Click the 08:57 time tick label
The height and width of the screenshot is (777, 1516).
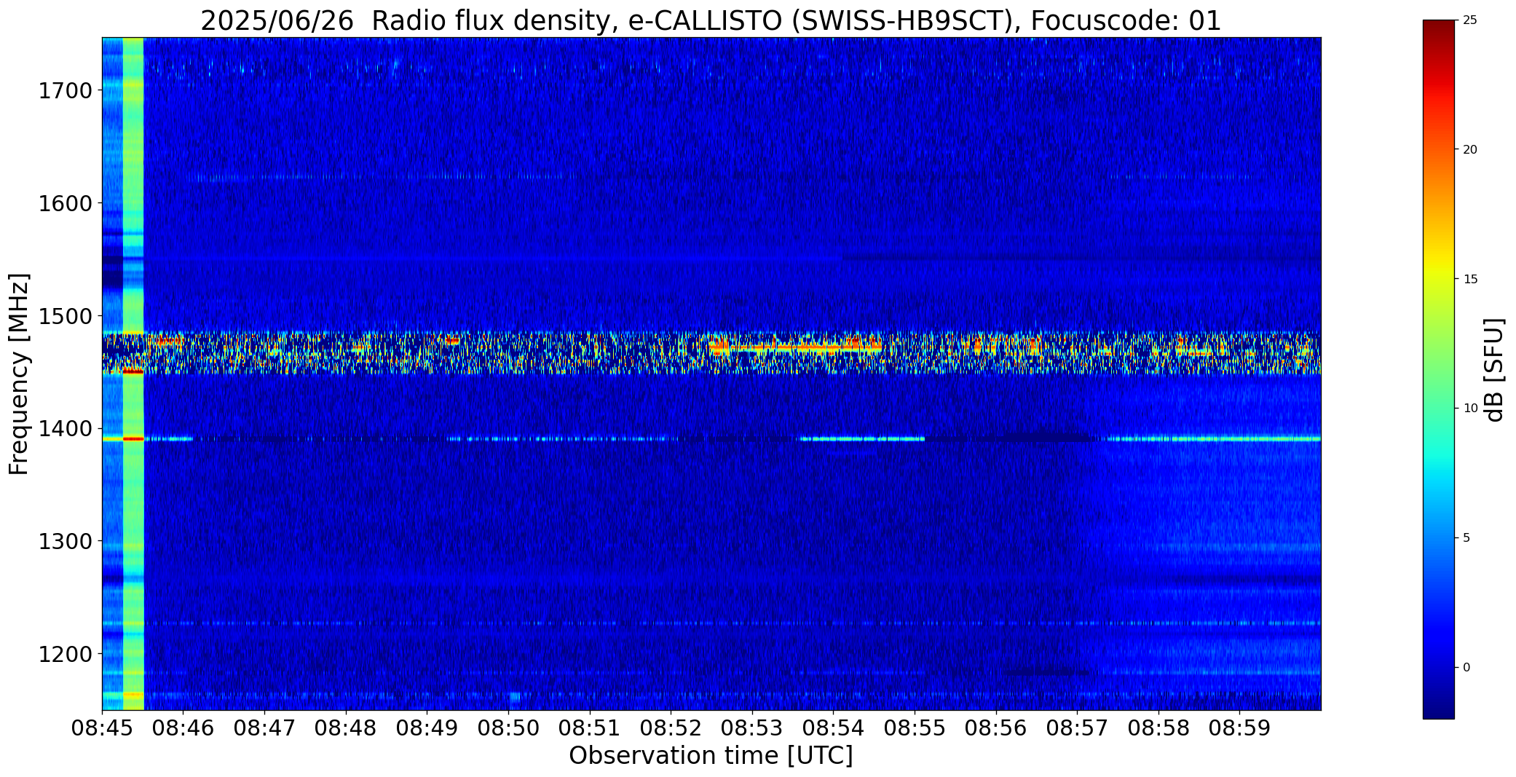[1077, 727]
